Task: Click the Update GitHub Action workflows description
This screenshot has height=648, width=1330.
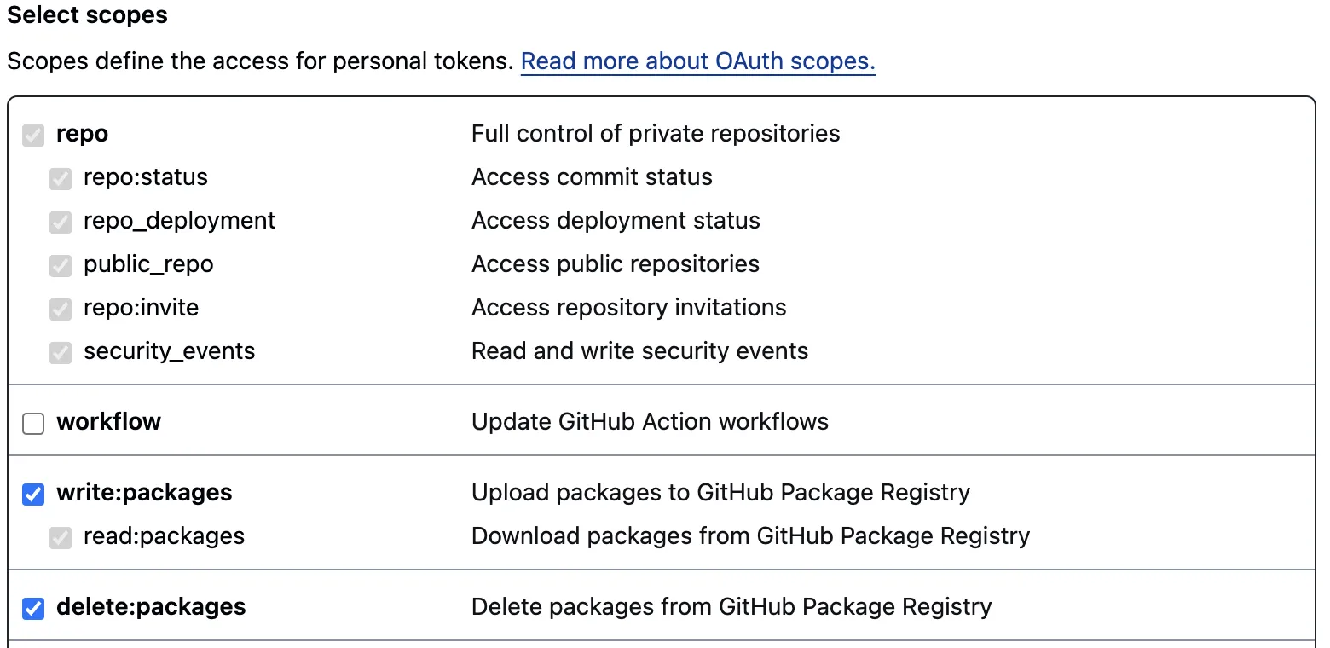Action: pyautogui.click(x=650, y=421)
